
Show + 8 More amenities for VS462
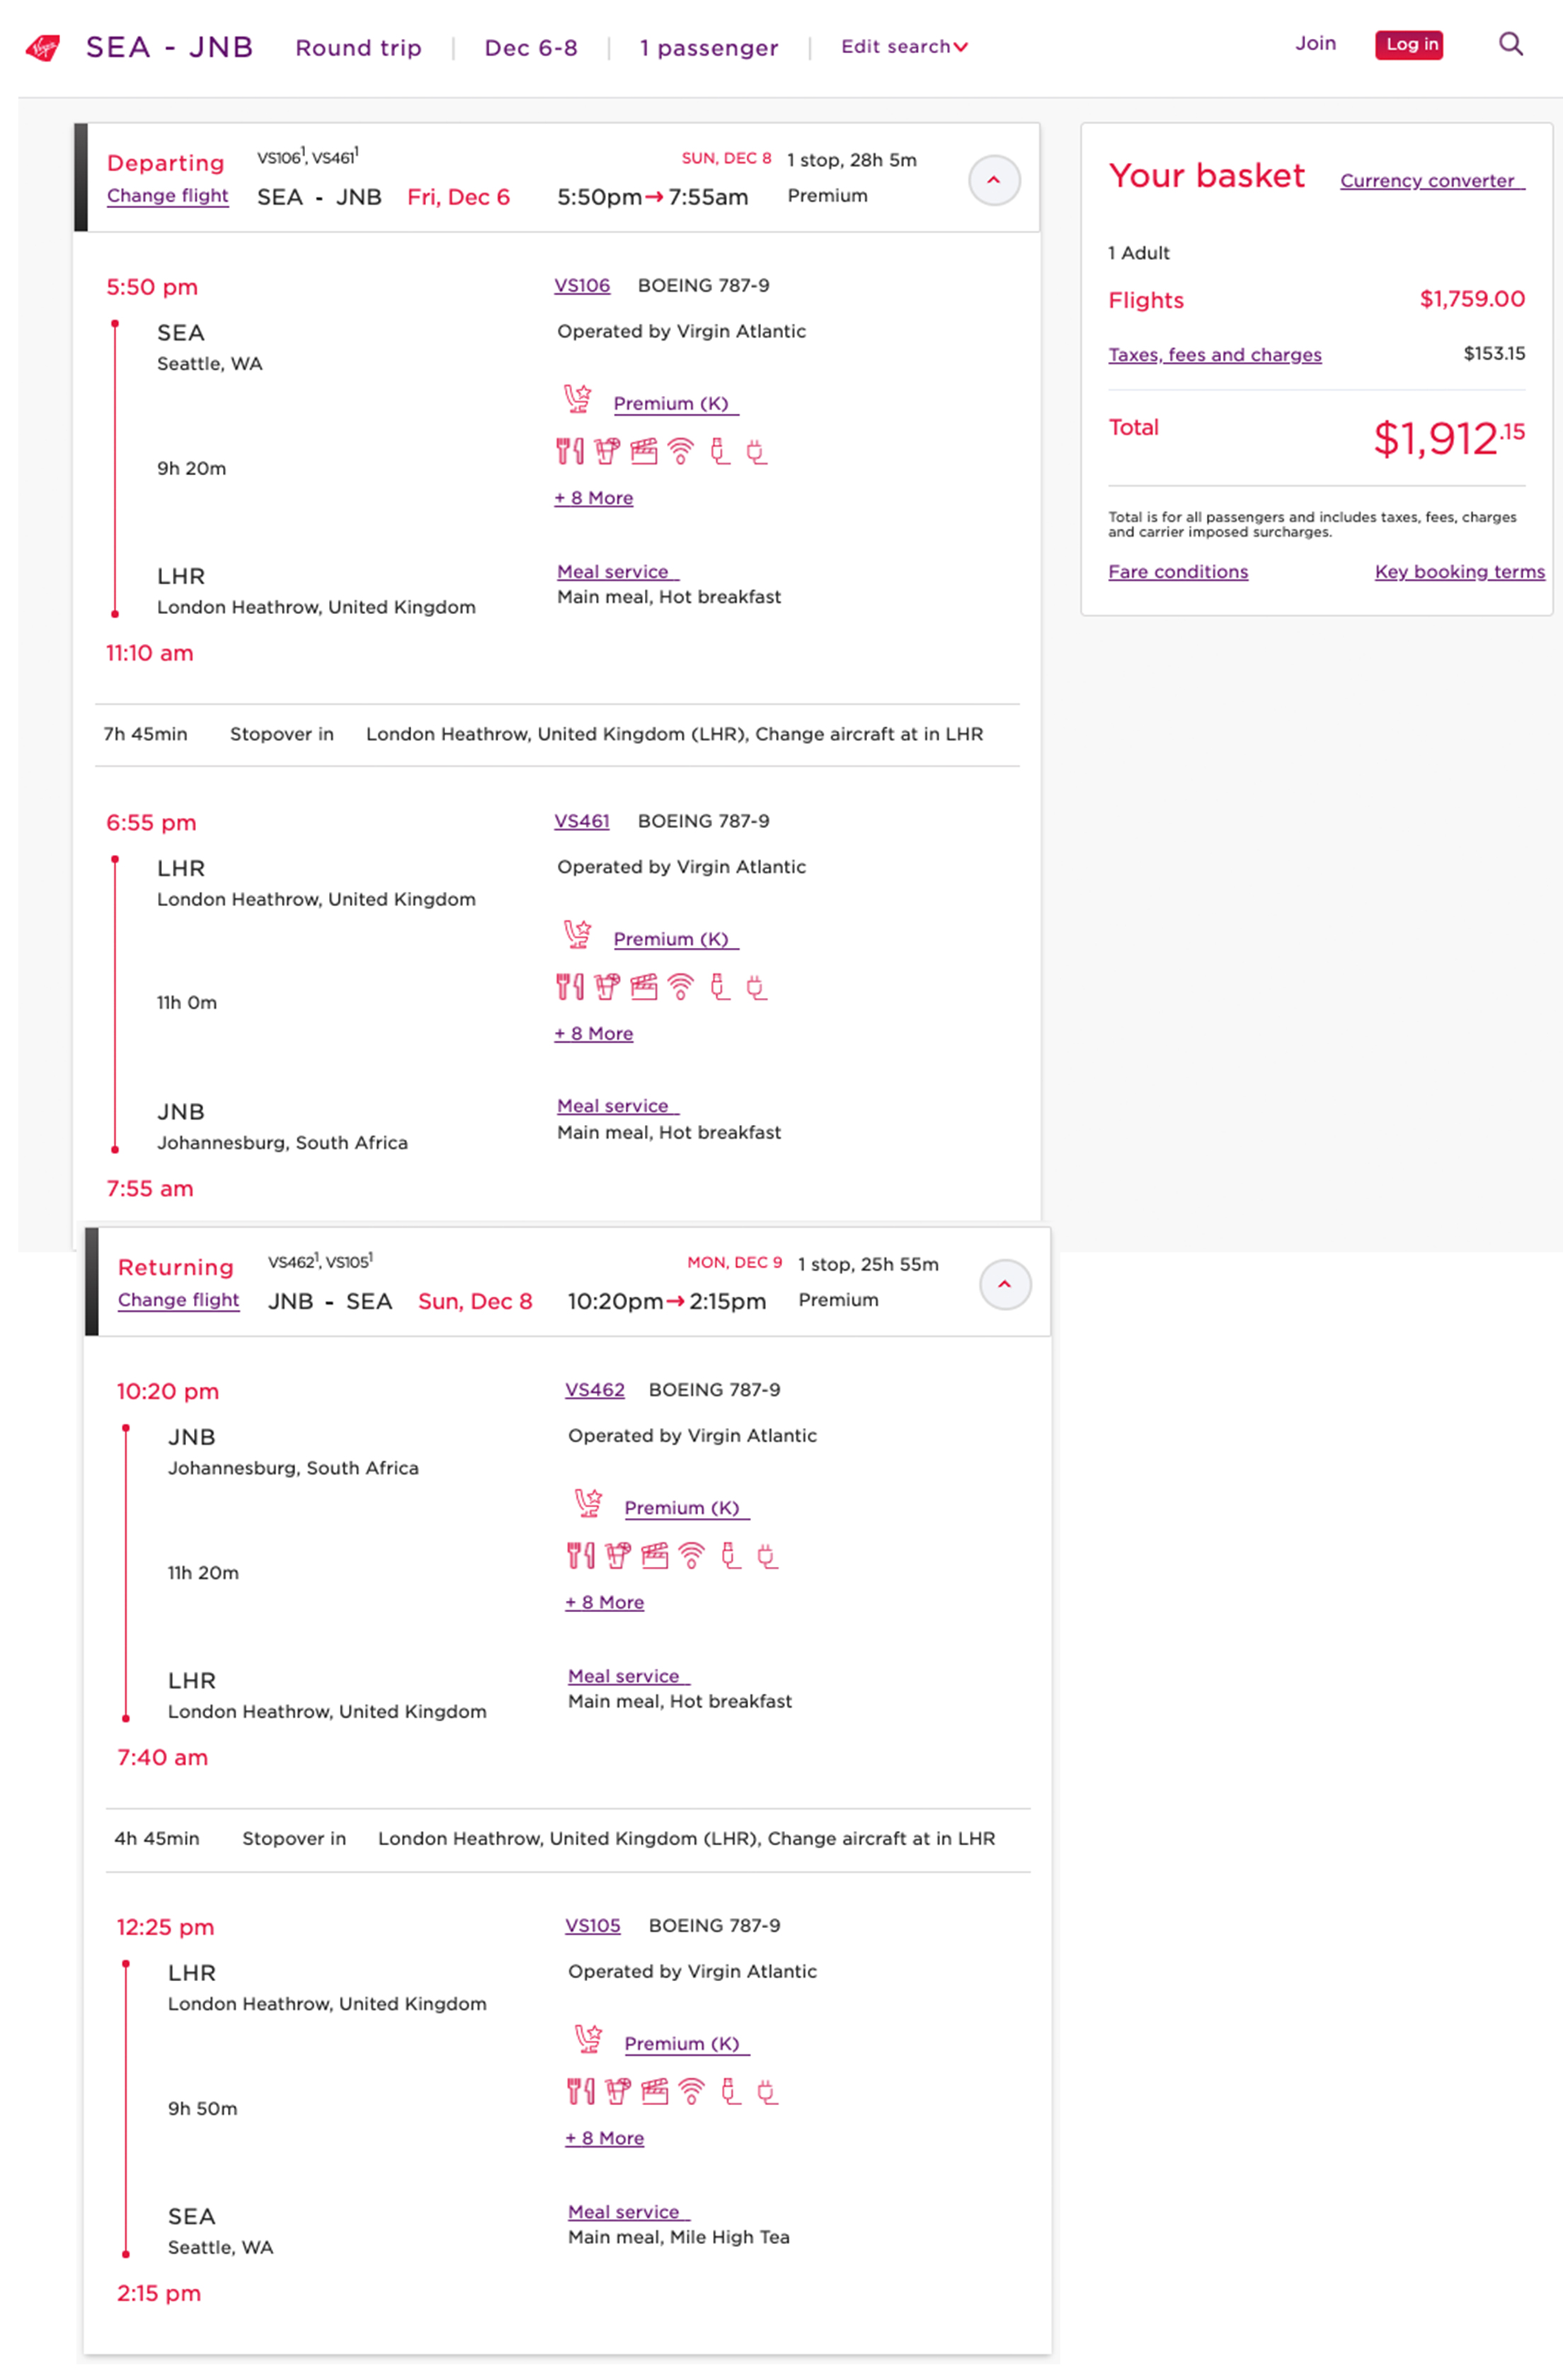point(605,1602)
